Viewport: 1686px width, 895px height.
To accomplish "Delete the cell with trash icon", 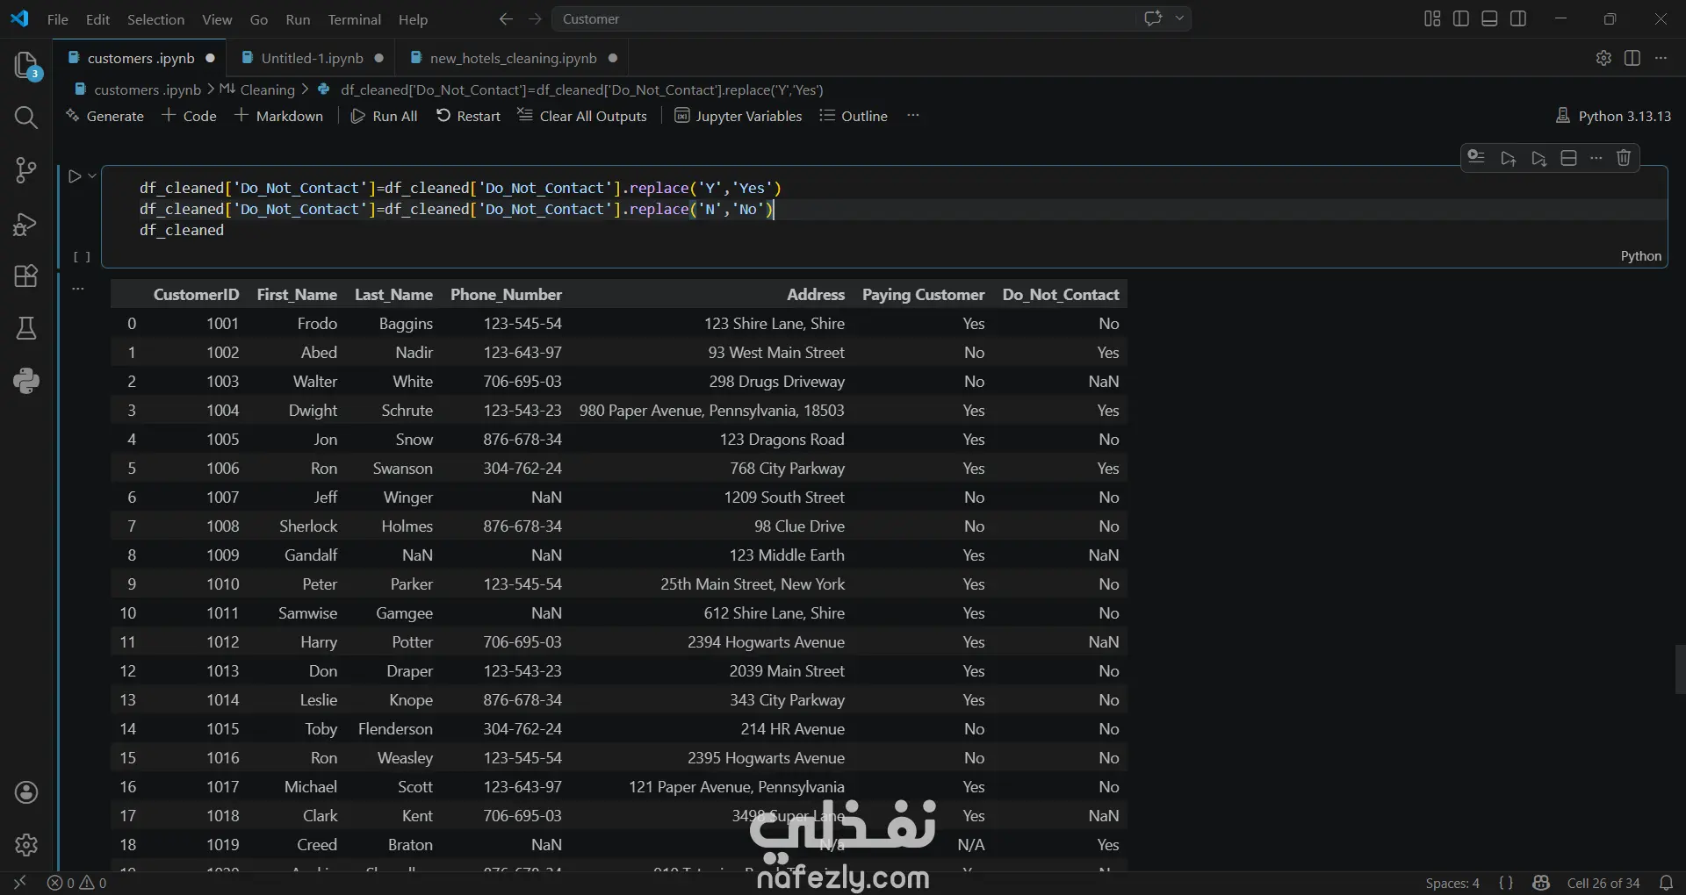I will [x=1624, y=158].
